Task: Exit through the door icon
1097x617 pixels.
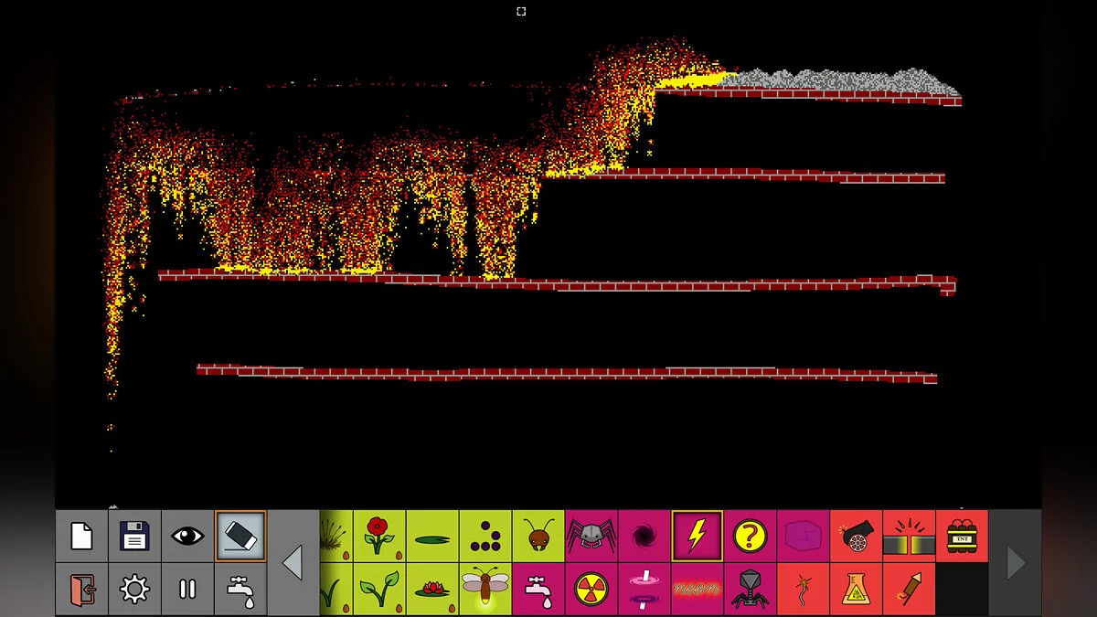Action: coord(80,590)
